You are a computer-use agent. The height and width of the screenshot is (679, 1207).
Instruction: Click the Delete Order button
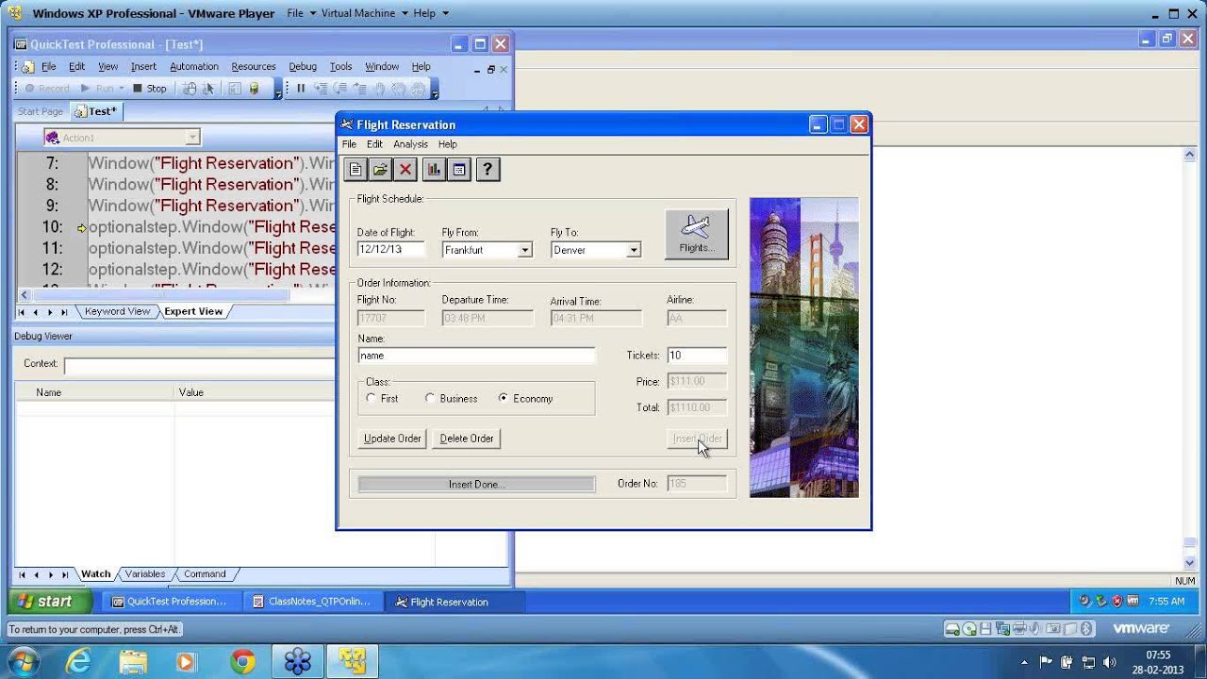pyautogui.click(x=467, y=439)
